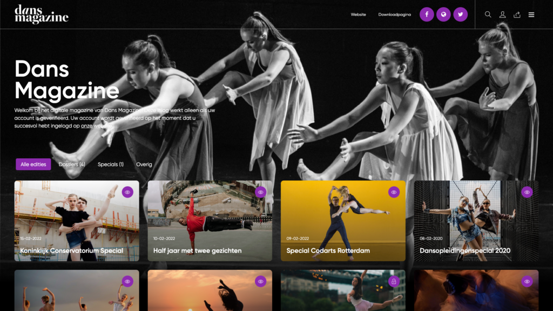The image size is (553, 311).
Task: Open the hamburger menu
Action: tap(531, 15)
